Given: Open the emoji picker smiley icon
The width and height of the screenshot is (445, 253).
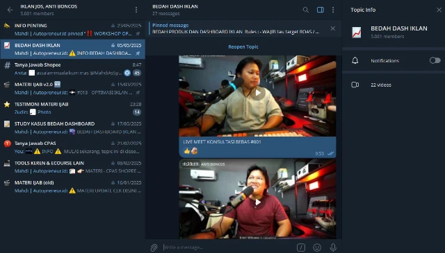Looking at the screenshot, I should [x=317, y=247].
